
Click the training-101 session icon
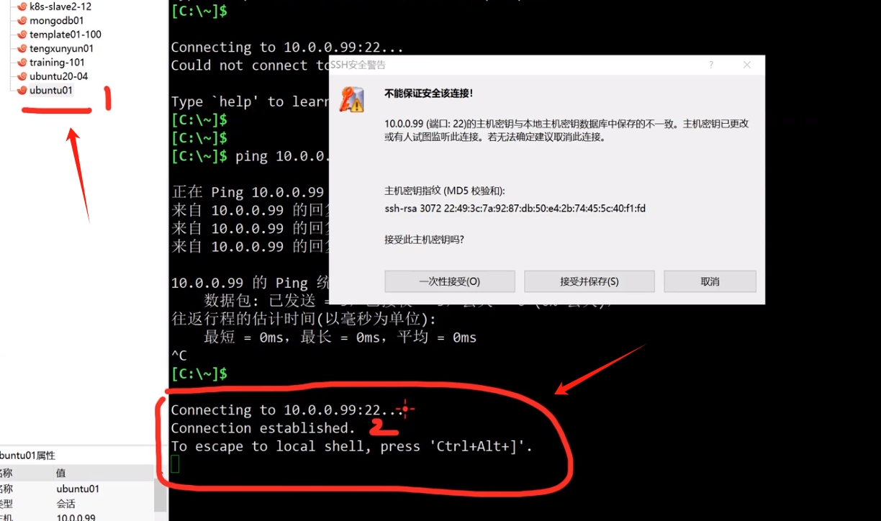point(22,63)
